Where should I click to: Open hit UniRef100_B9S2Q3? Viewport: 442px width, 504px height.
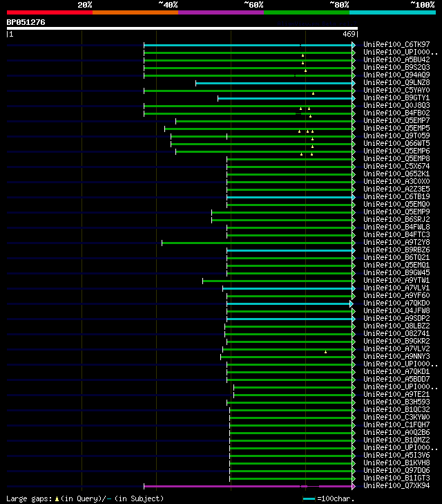point(396,67)
